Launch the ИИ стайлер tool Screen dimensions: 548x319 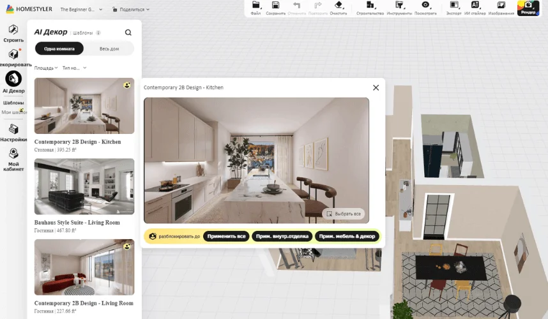[x=475, y=8]
